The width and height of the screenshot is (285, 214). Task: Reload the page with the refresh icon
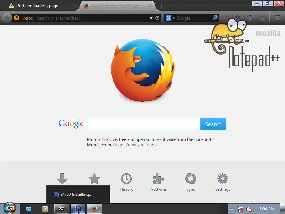point(157,18)
